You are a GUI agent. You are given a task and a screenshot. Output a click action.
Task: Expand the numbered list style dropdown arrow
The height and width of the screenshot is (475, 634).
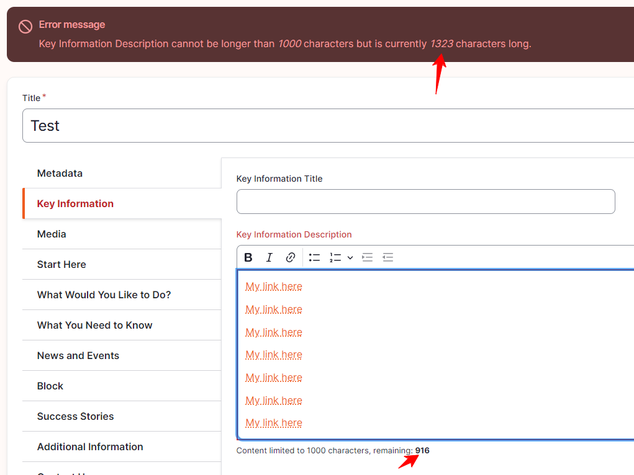(350, 257)
